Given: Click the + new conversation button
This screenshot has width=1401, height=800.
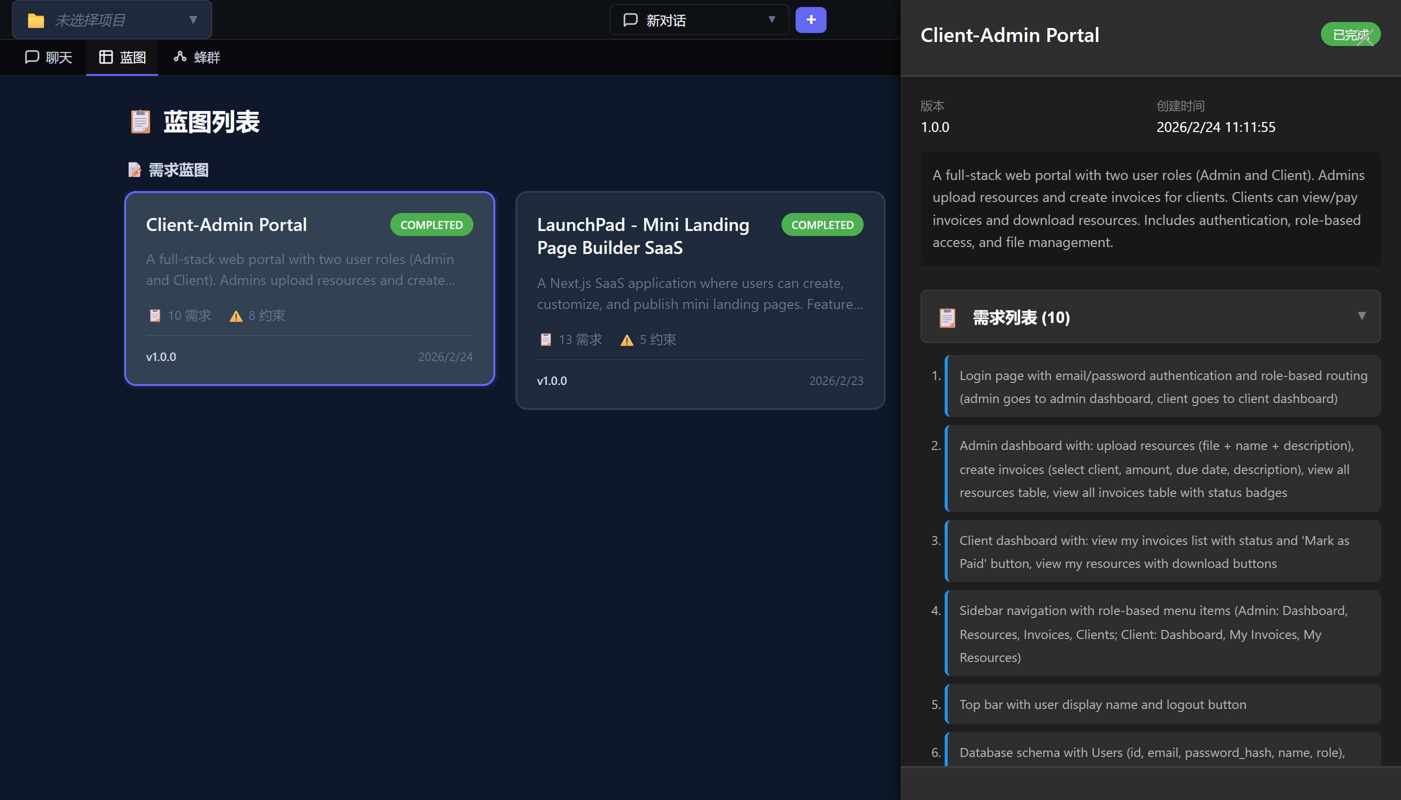Looking at the screenshot, I should (x=811, y=19).
